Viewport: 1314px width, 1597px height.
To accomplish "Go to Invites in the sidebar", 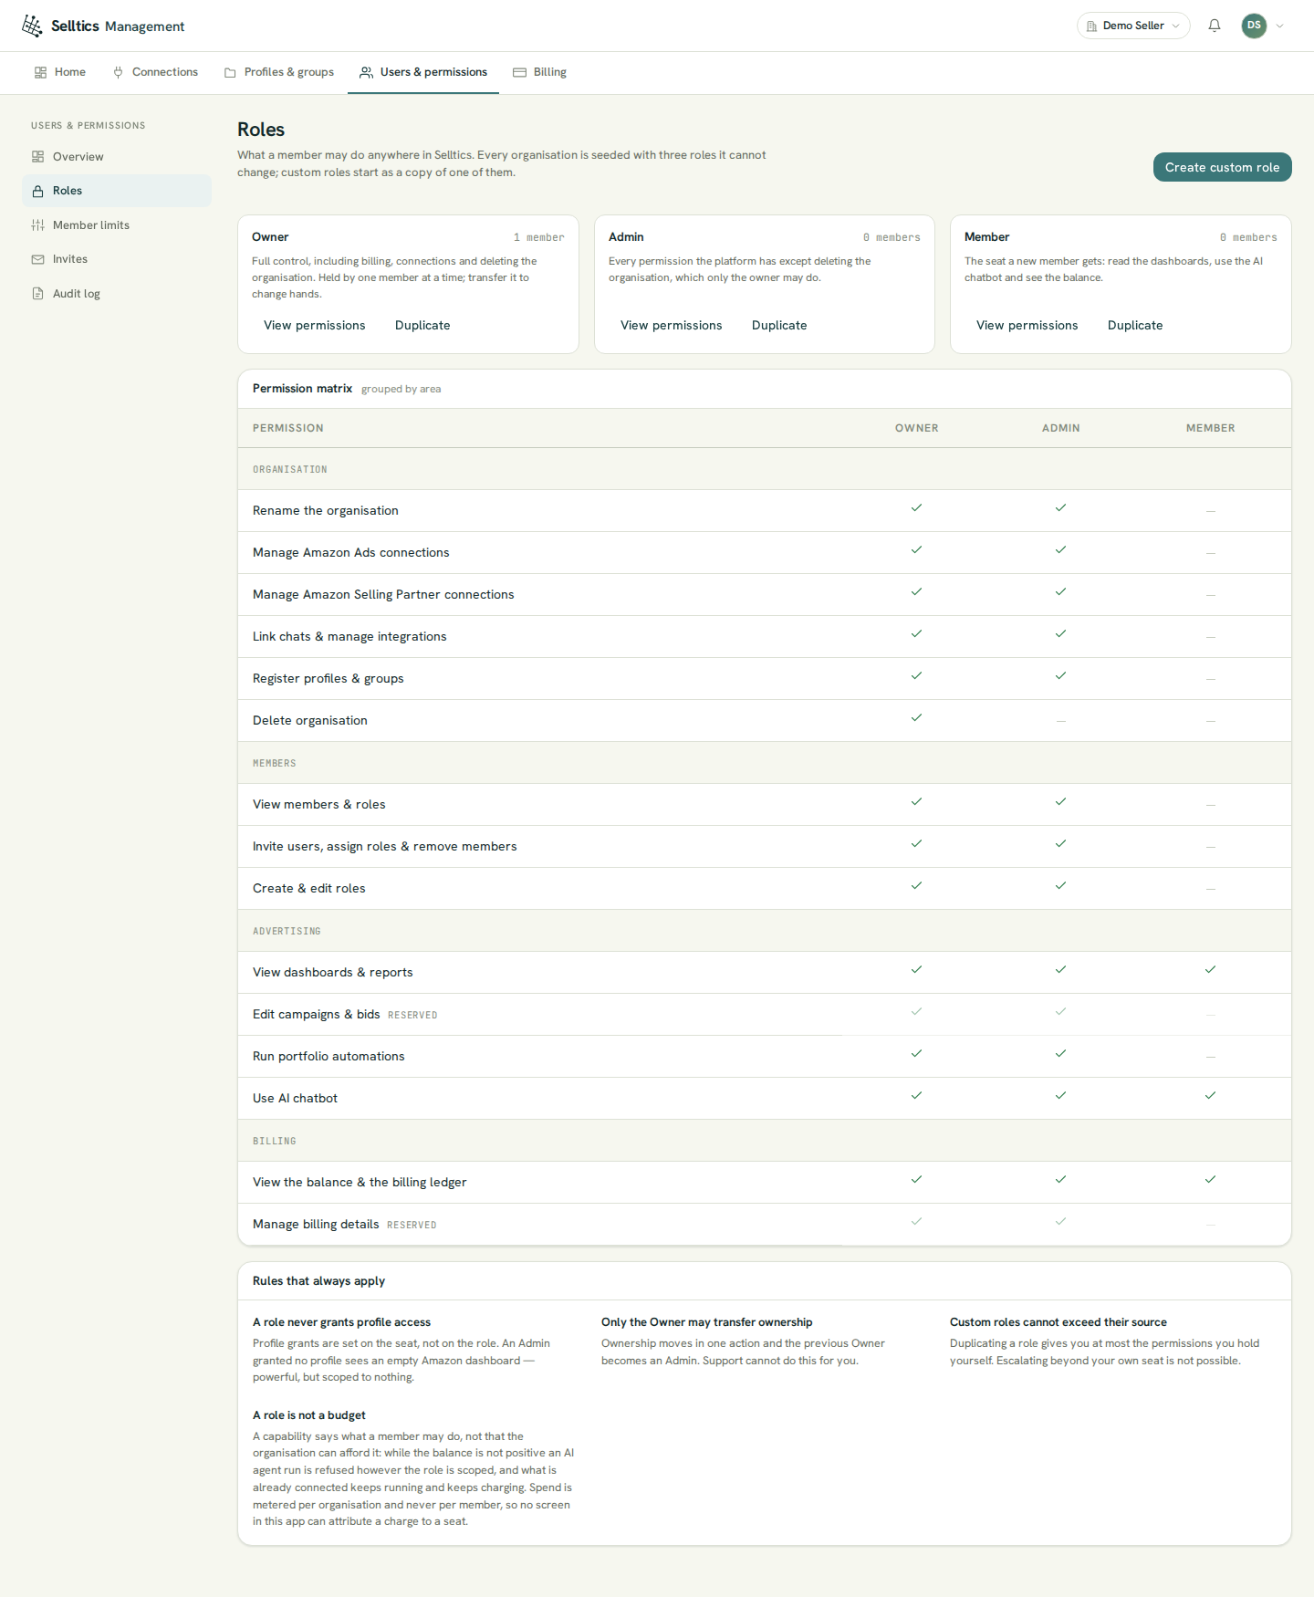I will (x=117, y=259).
